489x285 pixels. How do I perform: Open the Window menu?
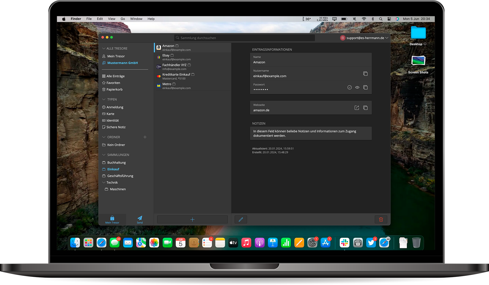[136, 19]
